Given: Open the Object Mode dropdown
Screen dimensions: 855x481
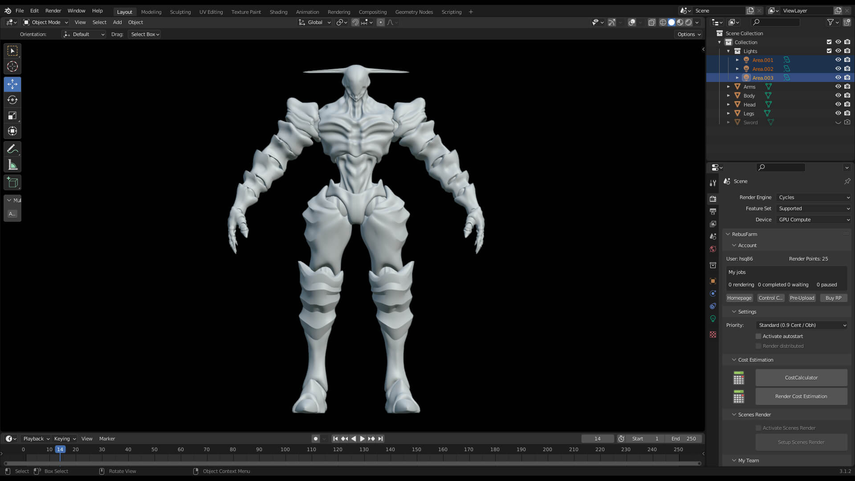Looking at the screenshot, I should tap(45, 22).
